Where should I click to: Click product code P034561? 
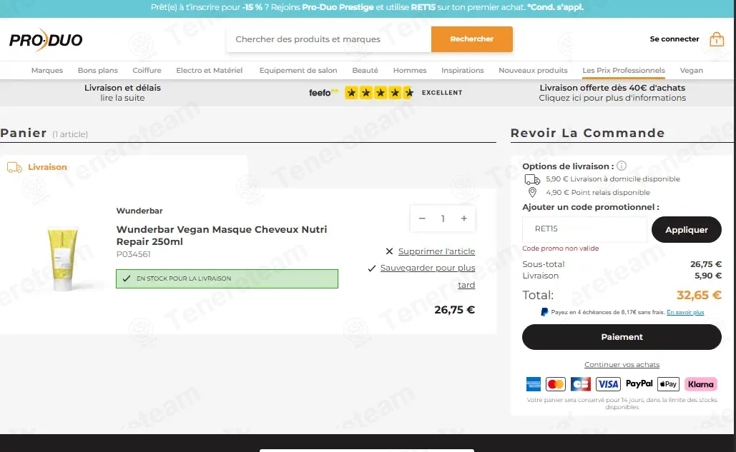pyautogui.click(x=133, y=254)
